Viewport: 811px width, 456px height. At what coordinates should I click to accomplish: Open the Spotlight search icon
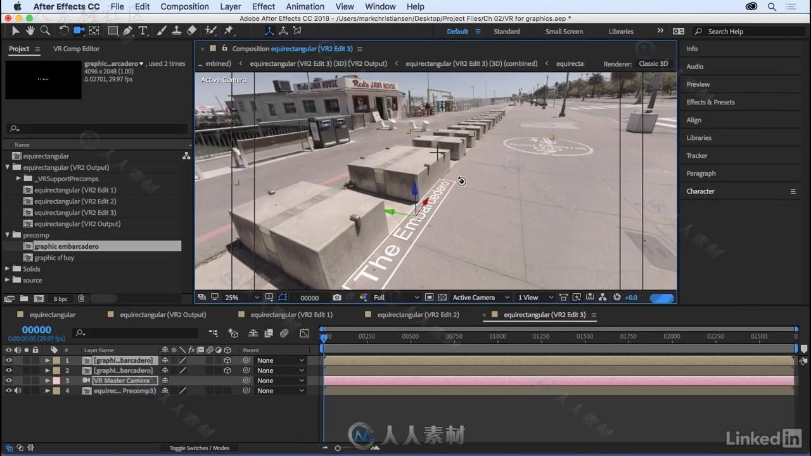point(772,6)
